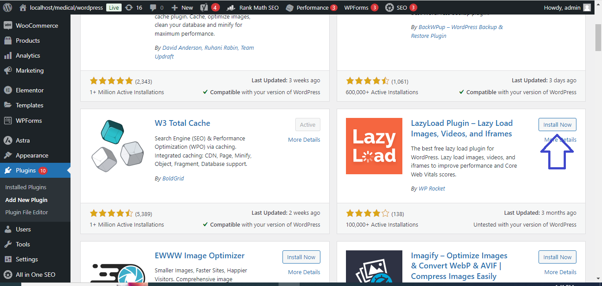Open More Details for W3 Total Cache
Viewport: 602px width, 286px height.
coord(304,139)
